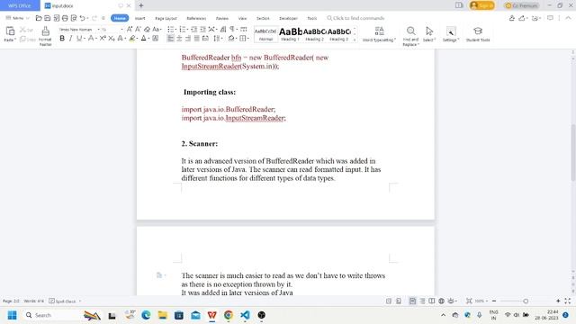576x324 pixels.
Task: Open the View tab
Action: coord(242,18)
